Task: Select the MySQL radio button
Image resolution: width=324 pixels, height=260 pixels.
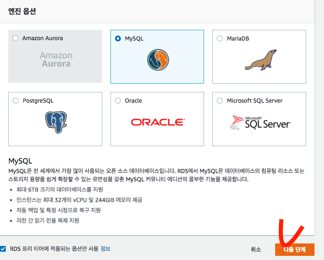Action: click(118, 39)
